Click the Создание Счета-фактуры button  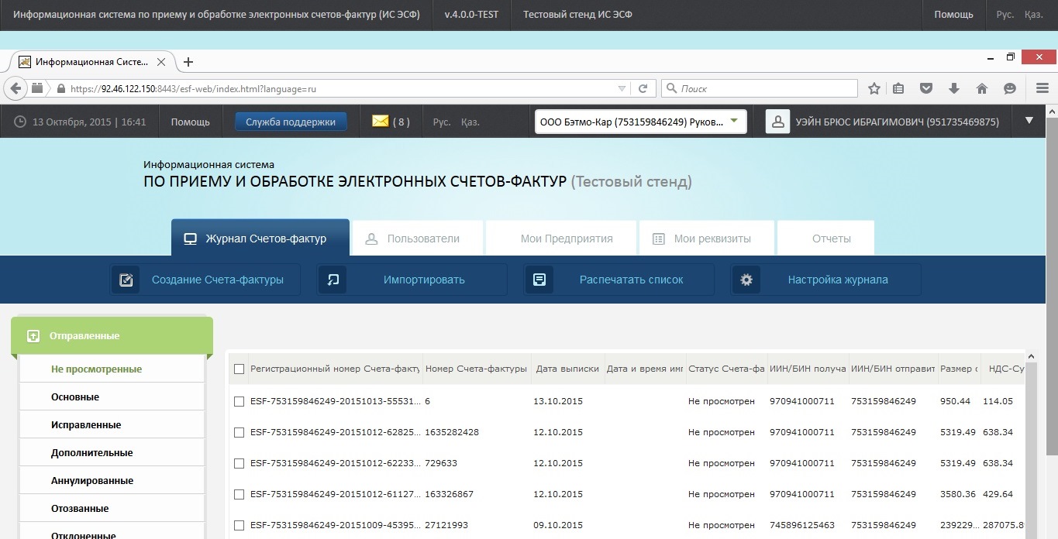205,280
